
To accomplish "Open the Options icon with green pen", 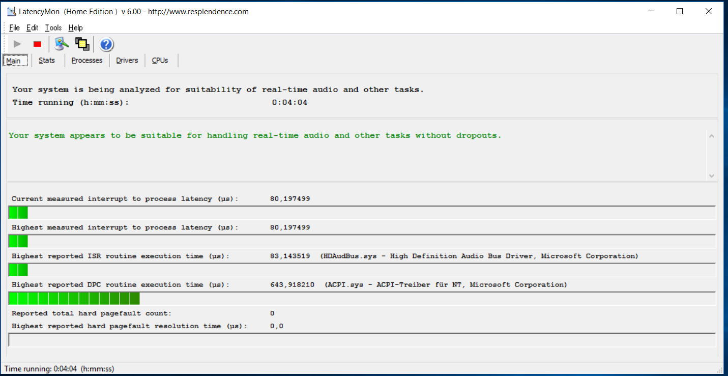I will pos(62,44).
